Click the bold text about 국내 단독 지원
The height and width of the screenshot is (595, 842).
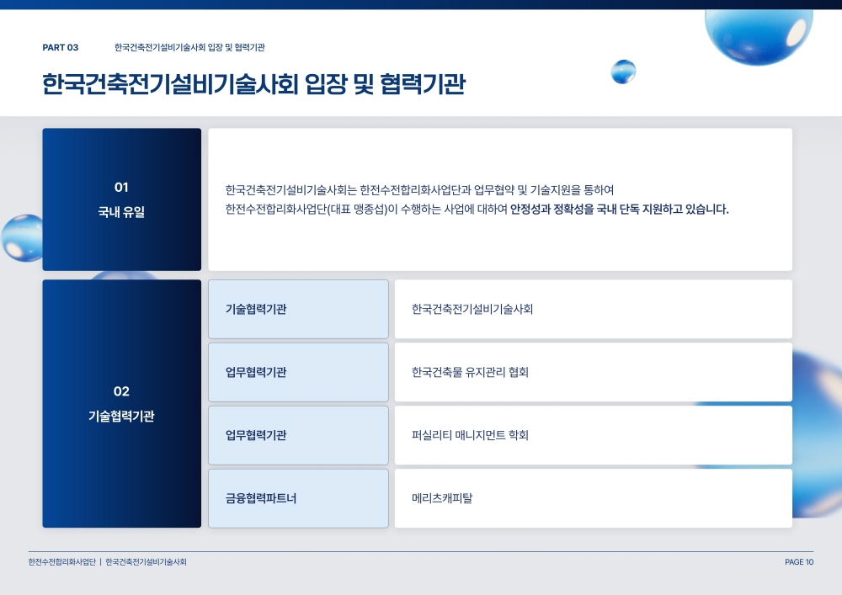[x=619, y=210]
